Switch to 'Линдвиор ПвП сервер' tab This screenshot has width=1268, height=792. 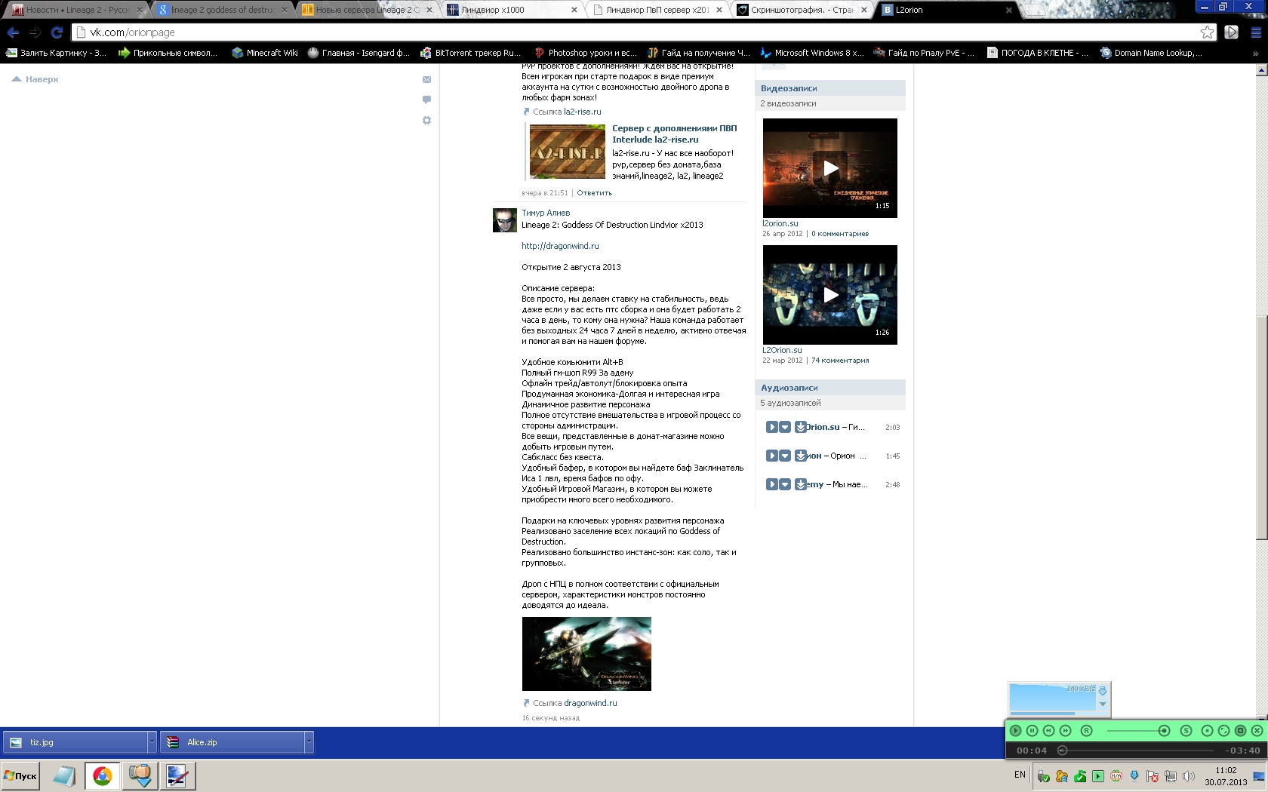(x=657, y=10)
